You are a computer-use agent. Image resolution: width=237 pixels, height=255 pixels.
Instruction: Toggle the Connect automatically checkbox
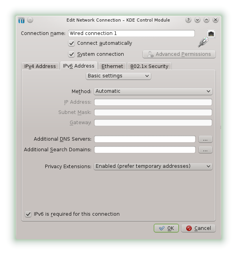click(71, 43)
